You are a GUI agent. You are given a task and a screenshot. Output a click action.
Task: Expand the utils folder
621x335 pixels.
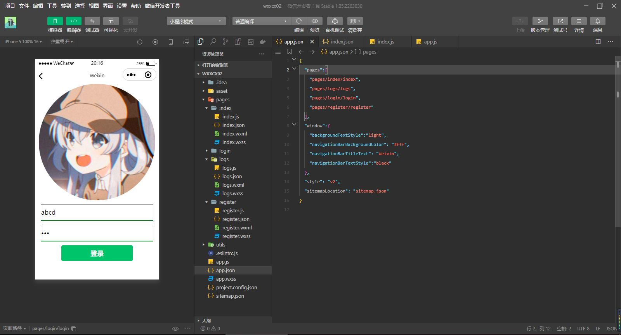[233, 245]
